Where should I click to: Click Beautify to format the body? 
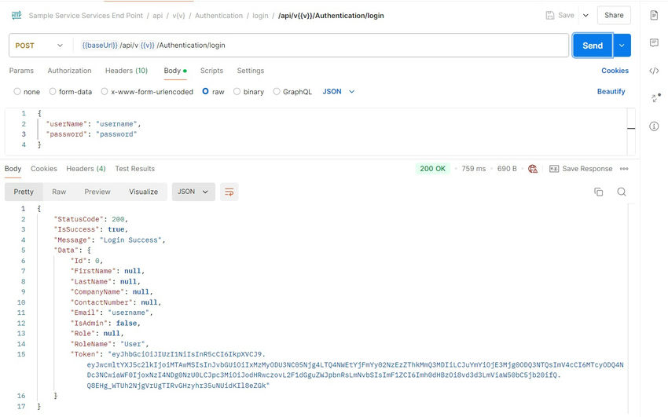pyautogui.click(x=611, y=91)
